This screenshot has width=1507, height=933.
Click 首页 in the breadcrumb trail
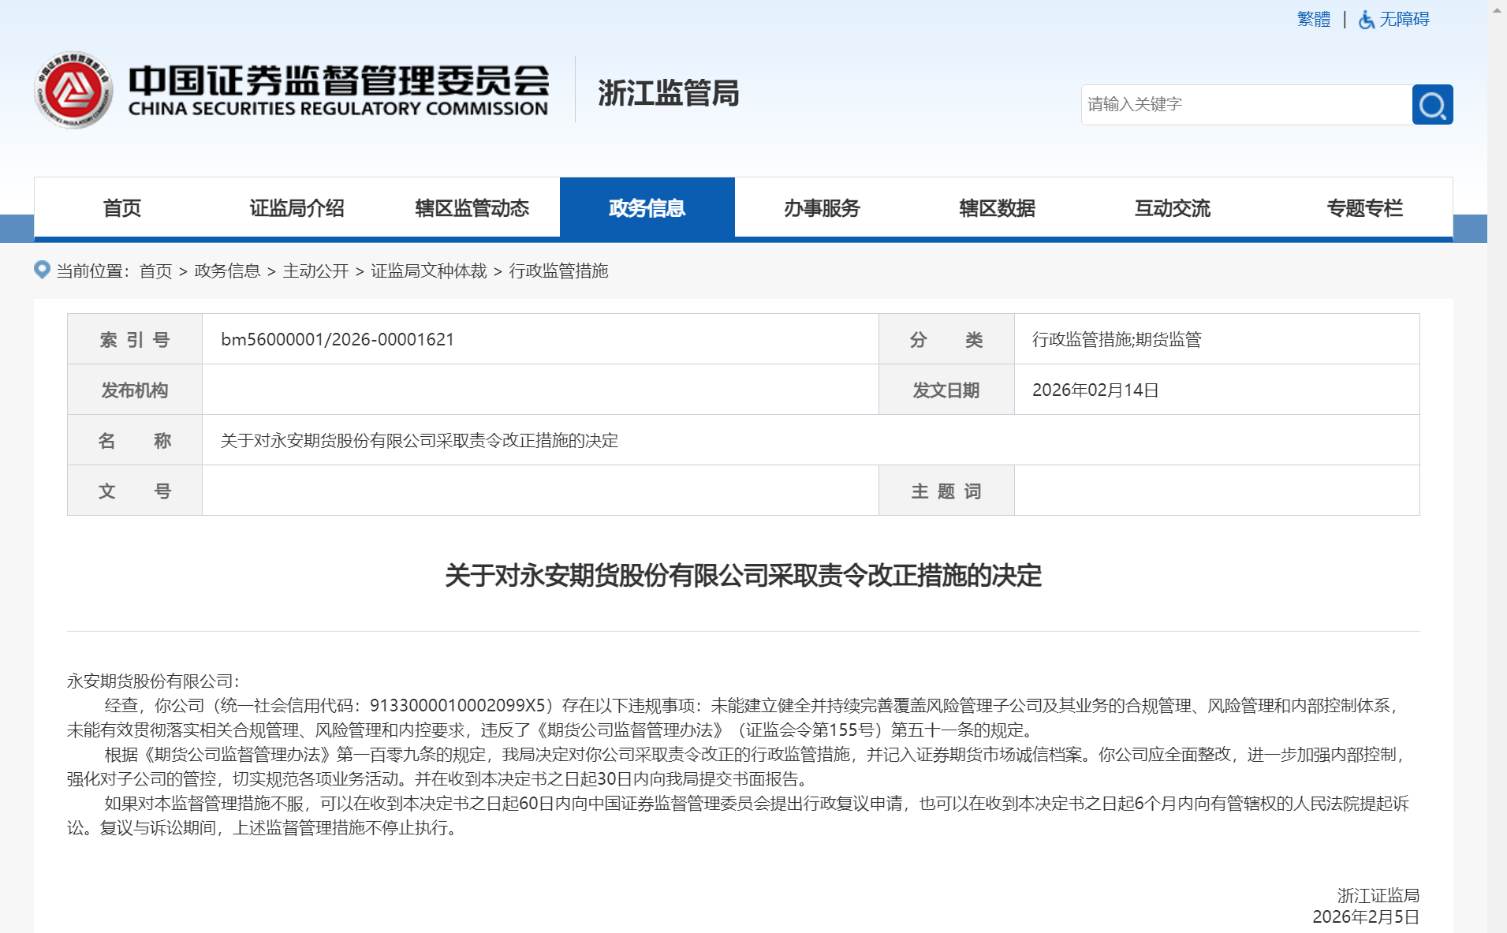(x=155, y=271)
